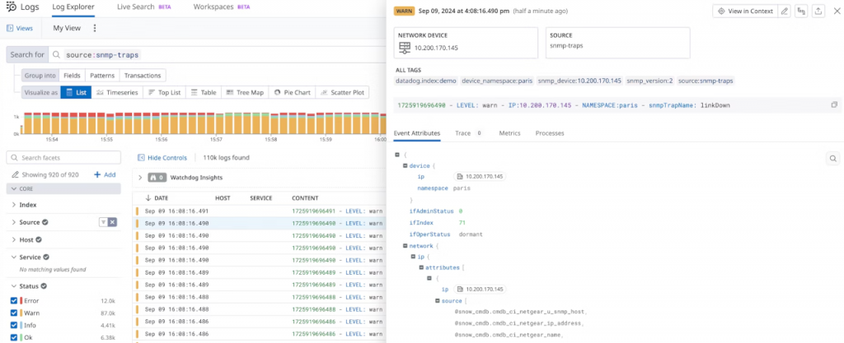Screen dimensions: 844x343
Task: Click the search icon in Event Attributes
Action: [833, 159]
